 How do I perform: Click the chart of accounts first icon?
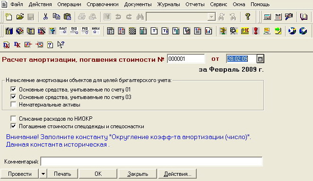[9, 31]
